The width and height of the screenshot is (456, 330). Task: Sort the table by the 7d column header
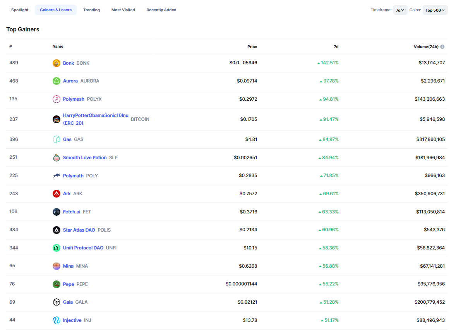[336, 46]
